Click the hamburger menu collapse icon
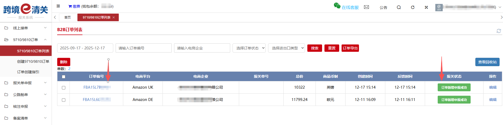 (58, 6)
